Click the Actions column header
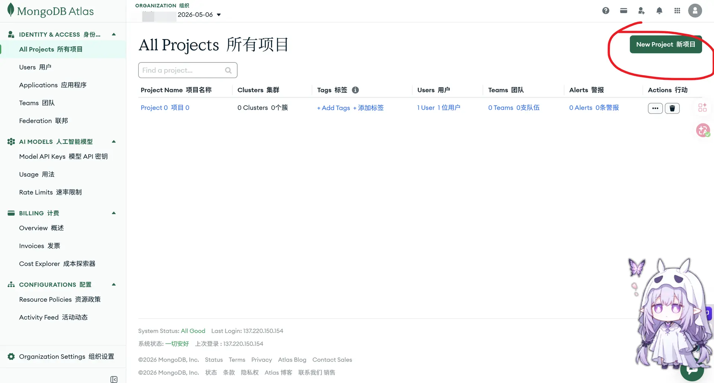Screen dimensions: 714x383 pos(668,90)
